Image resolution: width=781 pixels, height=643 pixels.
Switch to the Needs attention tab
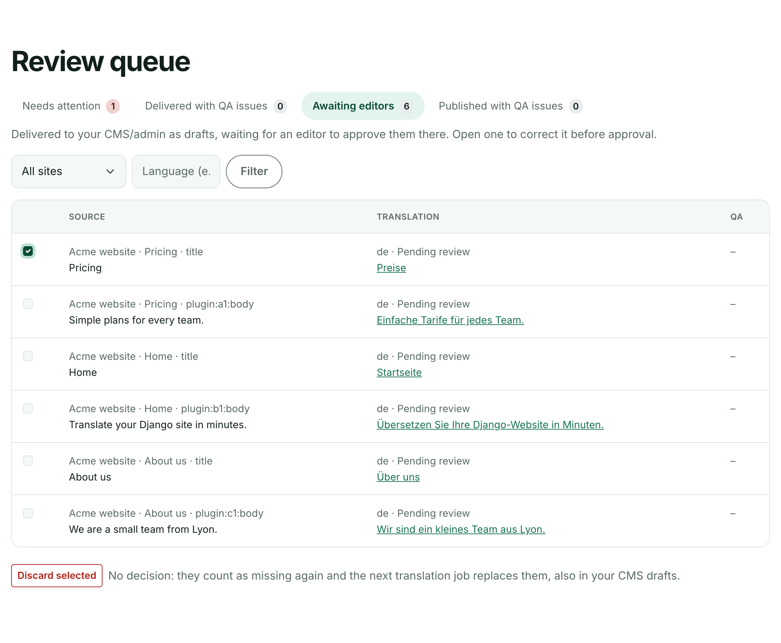tap(71, 106)
